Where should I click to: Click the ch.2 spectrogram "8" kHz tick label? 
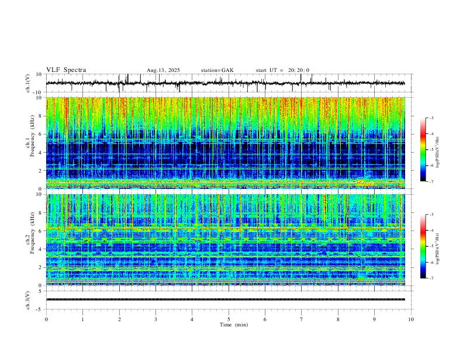[41, 213]
